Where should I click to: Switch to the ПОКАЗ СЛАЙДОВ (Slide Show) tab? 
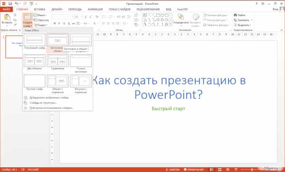[119, 10]
